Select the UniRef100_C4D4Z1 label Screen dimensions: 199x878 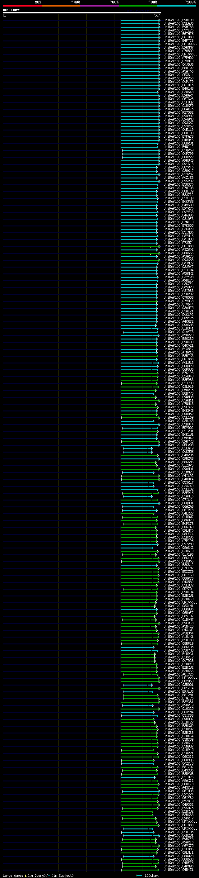point(178,870)
